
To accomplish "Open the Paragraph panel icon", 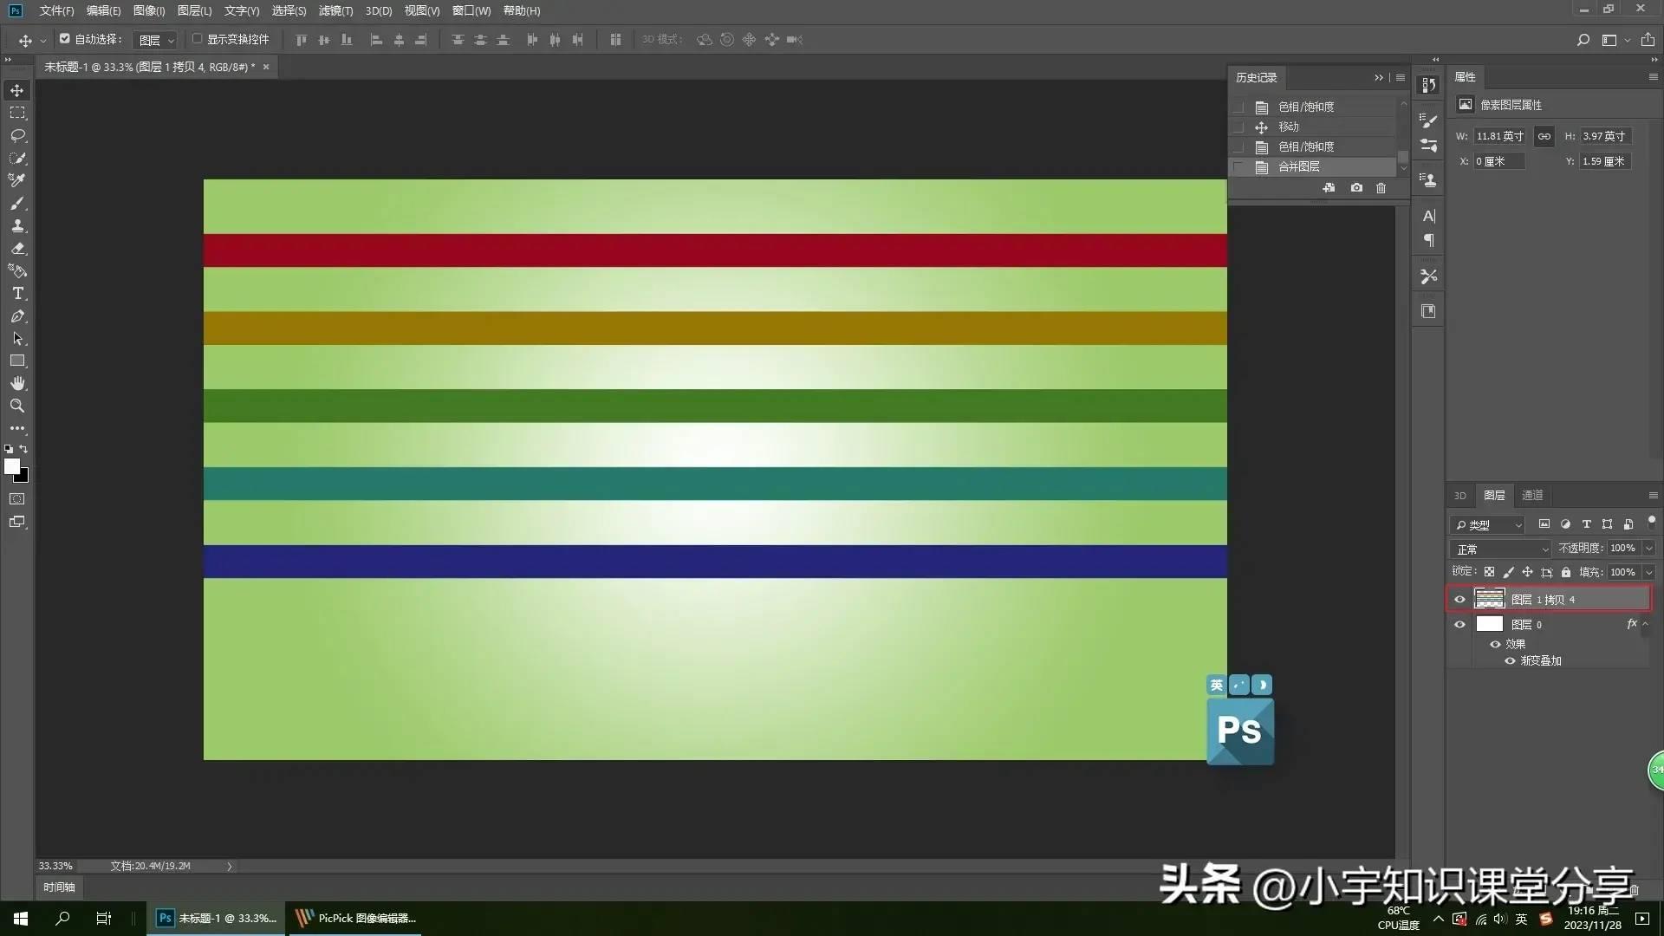I will pos(1429,240).
